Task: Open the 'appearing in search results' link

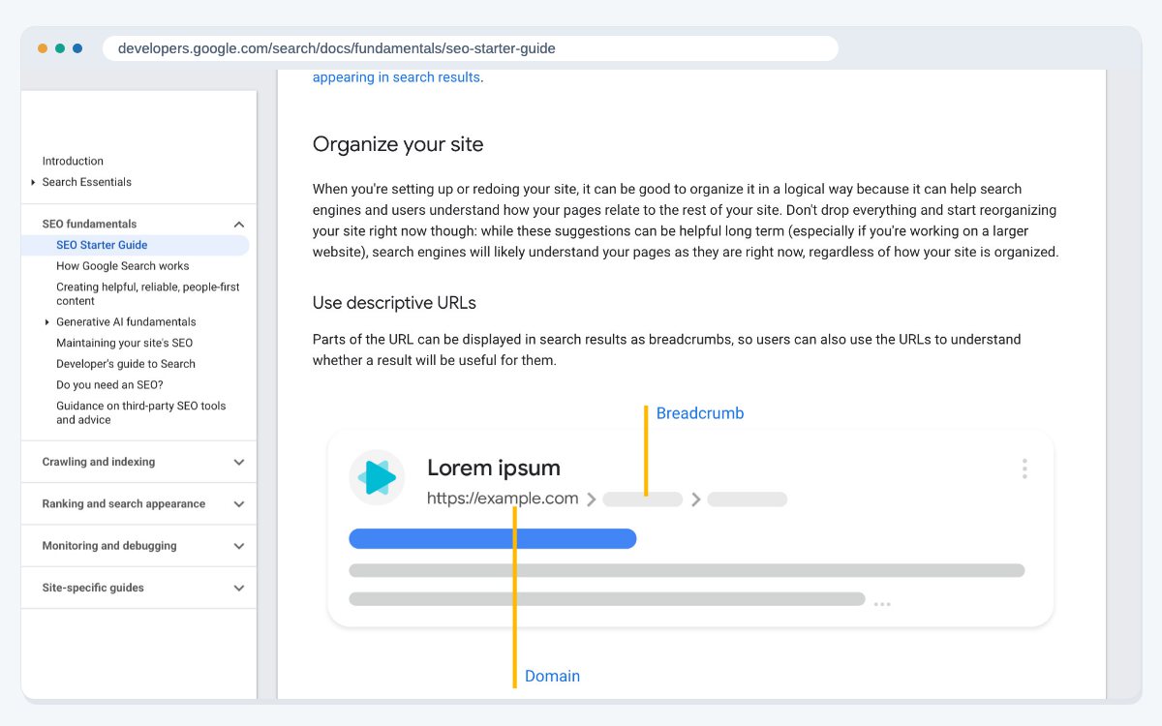Action: point(396,77)
